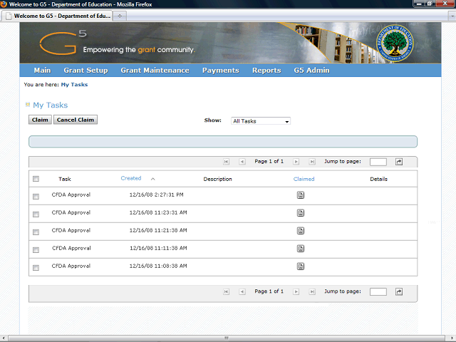
Task: Go to the next page in the top pager
Action: coord(296,162)
